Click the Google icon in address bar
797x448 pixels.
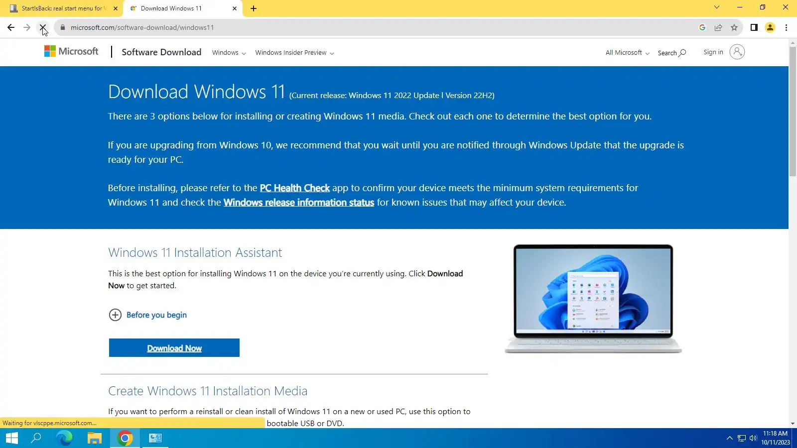pyautogui.click(x=702, y=27)
